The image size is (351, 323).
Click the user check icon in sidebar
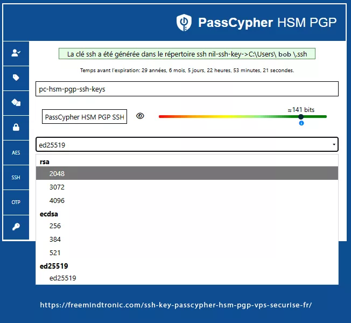pos(16,53)
